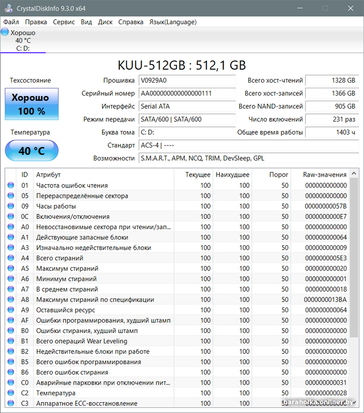Image resolution: width=364 pixels, height=413 pixels.
Task: Click the Raw-значения column header
Action: click(320, 174)
